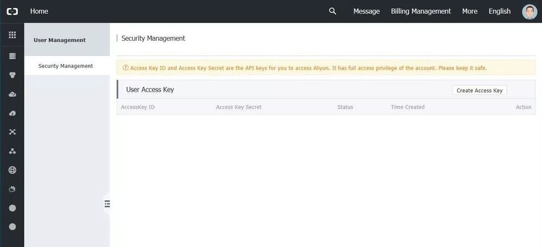Click the Status column header
The width and height of the screenshot is (542, 247).
click(x=345, y=107)
